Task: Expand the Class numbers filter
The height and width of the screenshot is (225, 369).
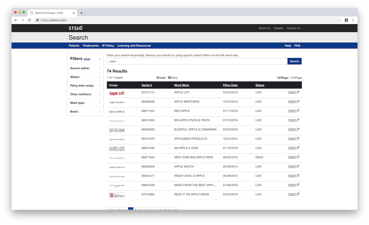Action: coord(85,94)
